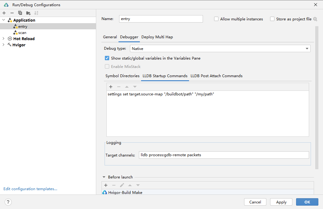Click the vertical scrollbar in settings panel
323x209 pixels.
317,97
